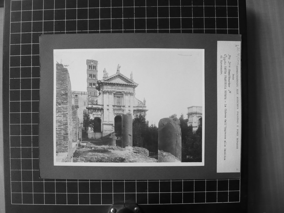This screenshot has width=284, height=213.
Task: Click the Arch of Titus at the right edge
Action: [x=195, y=118]
